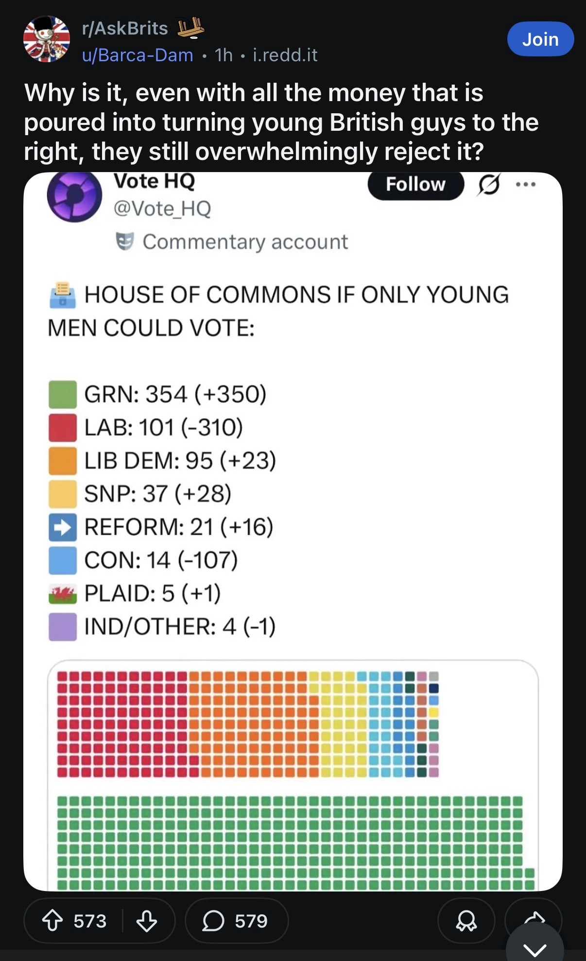This screenshot has height=961, width=586.
Task: Open the @Vote_HQ handle
Action: click(x=162, y=209)
